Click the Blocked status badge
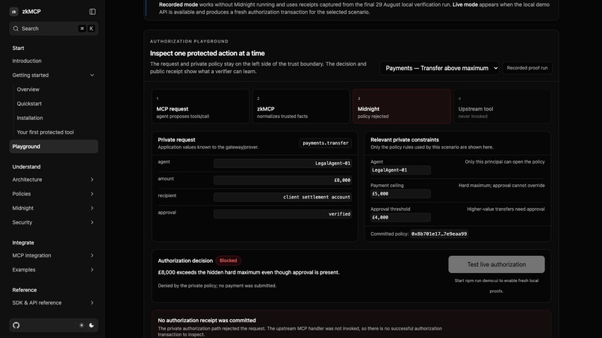Image resolution: width=602 pixels, height=338 pixels. point(228,260)
